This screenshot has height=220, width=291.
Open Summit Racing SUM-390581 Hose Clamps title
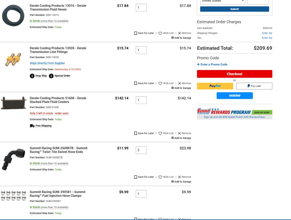tap(57, 194)
